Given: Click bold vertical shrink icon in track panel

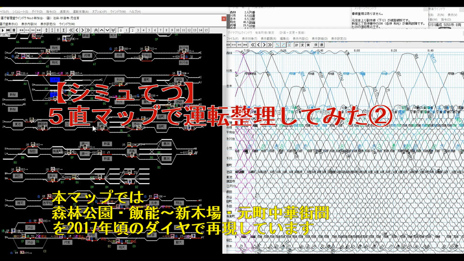Looking at the screenshot, I should point(64,30).
